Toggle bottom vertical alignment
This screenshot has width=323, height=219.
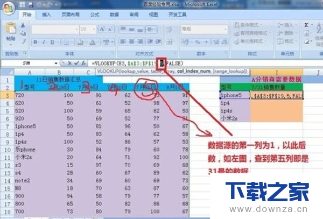[x=140, y=30]
